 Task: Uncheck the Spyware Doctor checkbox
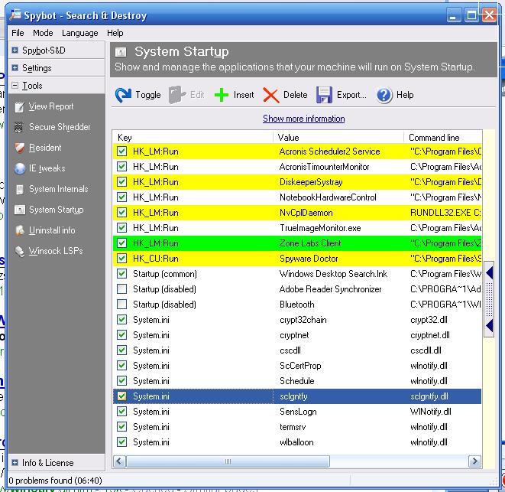click(121, 259)
